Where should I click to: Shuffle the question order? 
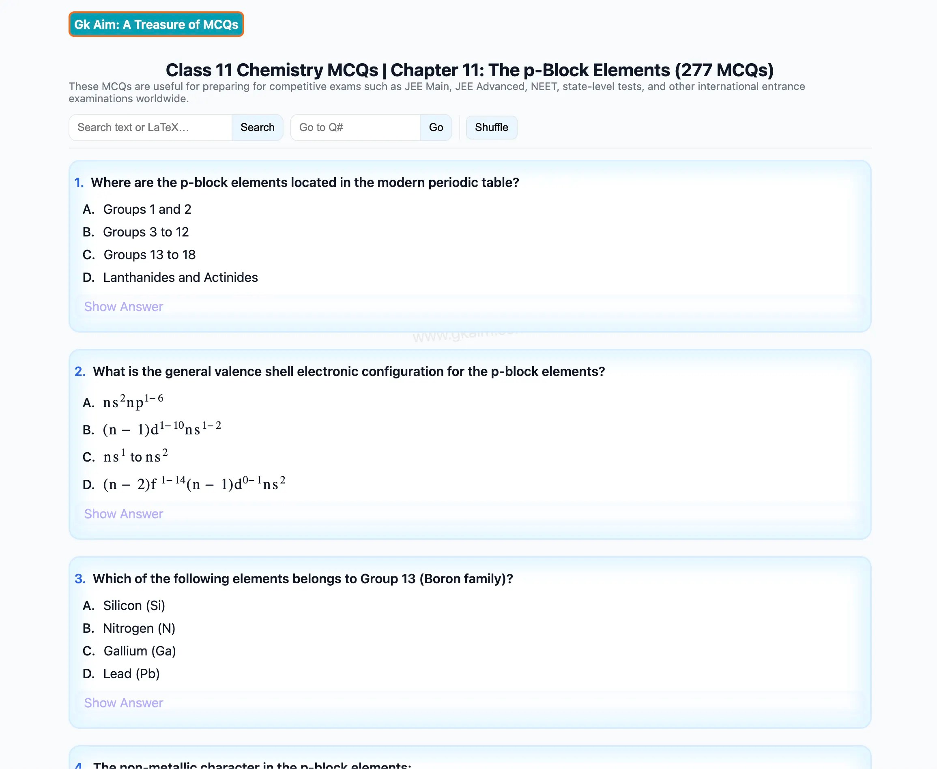[491, 128]
